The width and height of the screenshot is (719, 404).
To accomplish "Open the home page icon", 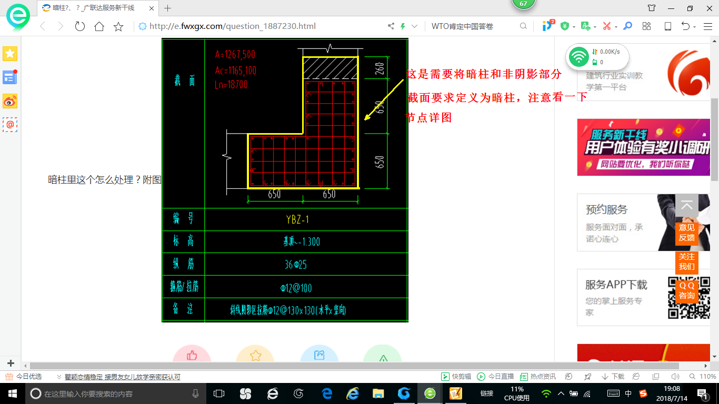I will [x=99, y=26].
